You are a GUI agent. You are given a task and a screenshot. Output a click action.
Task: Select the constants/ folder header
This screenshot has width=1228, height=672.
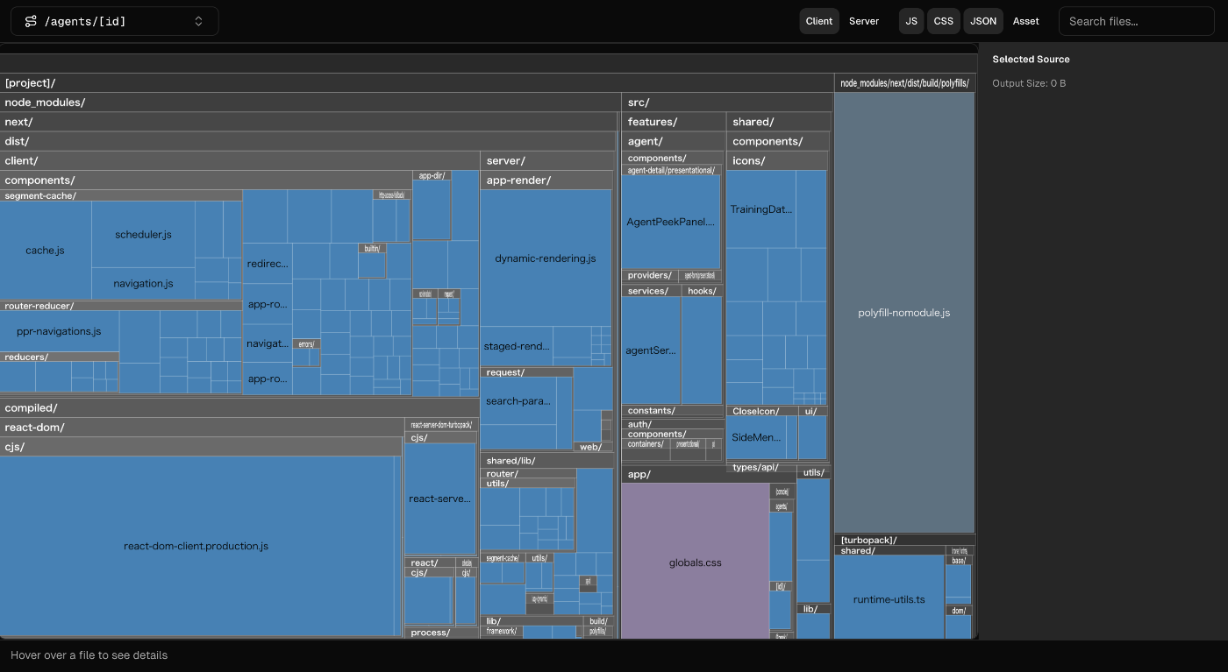[x=673, y=410]
